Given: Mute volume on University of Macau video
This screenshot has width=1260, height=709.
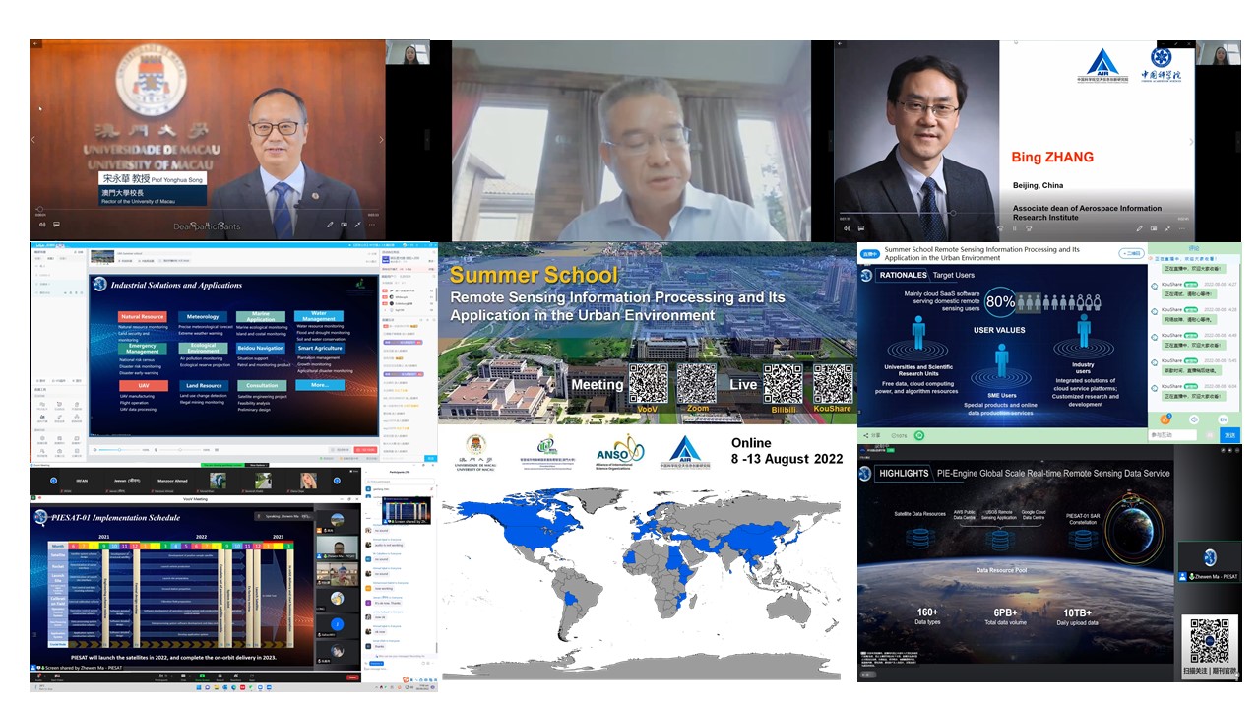Looking at the screenshot, I should [41, 225].
